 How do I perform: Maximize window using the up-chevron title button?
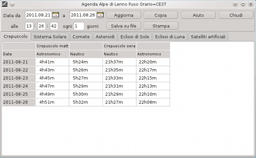coord(243,4)
